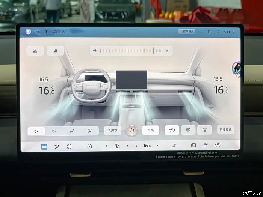Lower dock temperature with left chevron
Viewport: 263px width, 197px height.
(x=136, y=146)
